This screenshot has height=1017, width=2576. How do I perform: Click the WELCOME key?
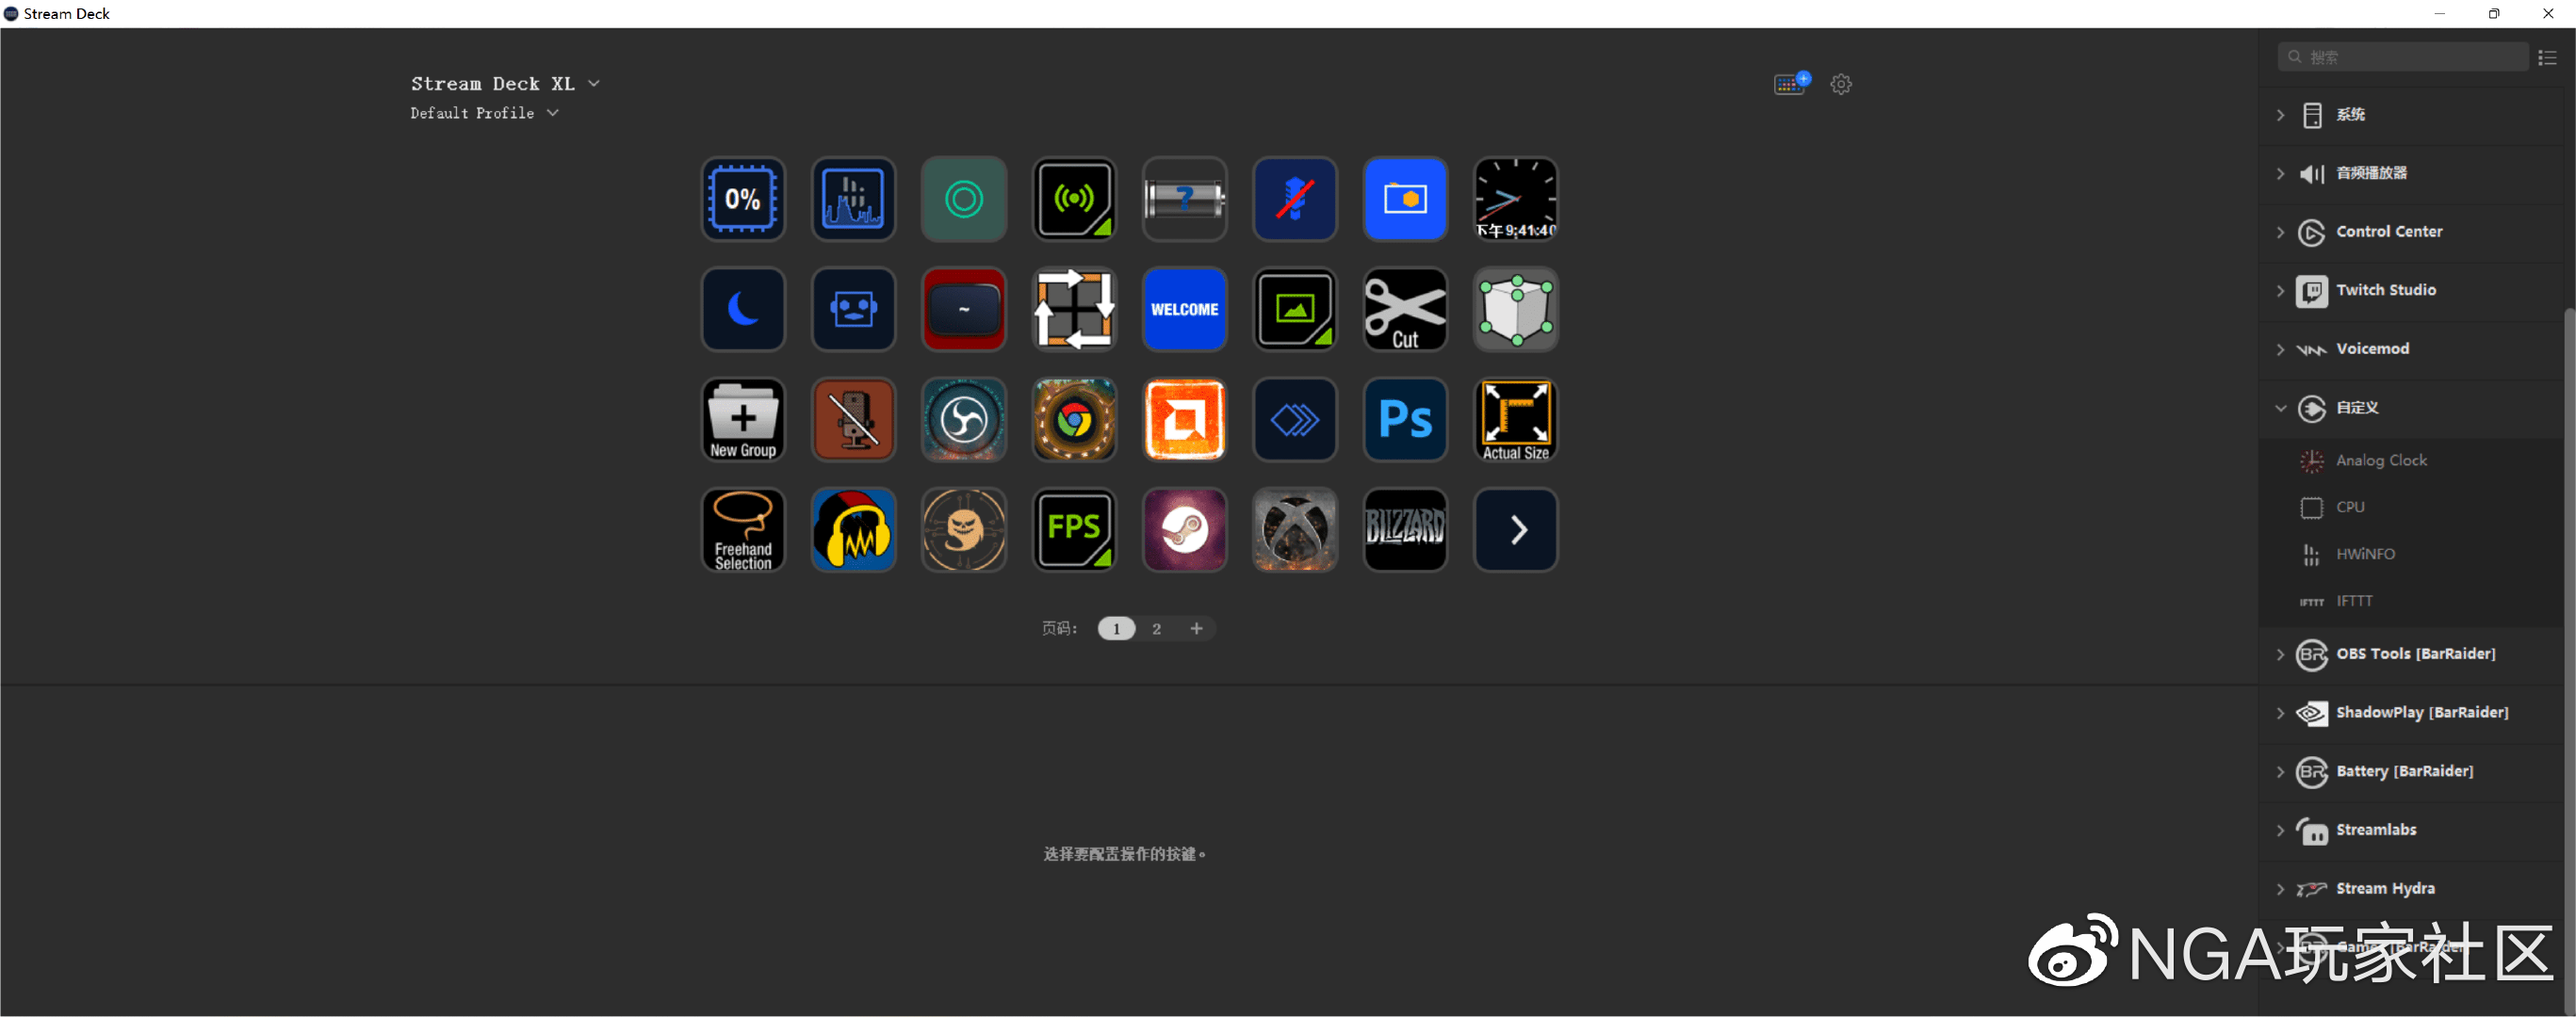(x=1184, y=309)
